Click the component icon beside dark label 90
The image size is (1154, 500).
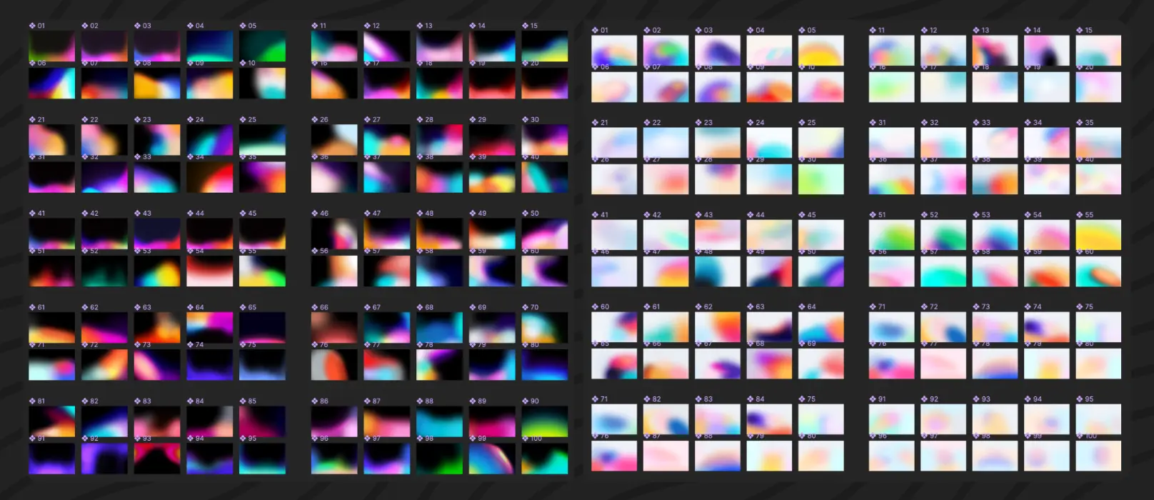525,401
